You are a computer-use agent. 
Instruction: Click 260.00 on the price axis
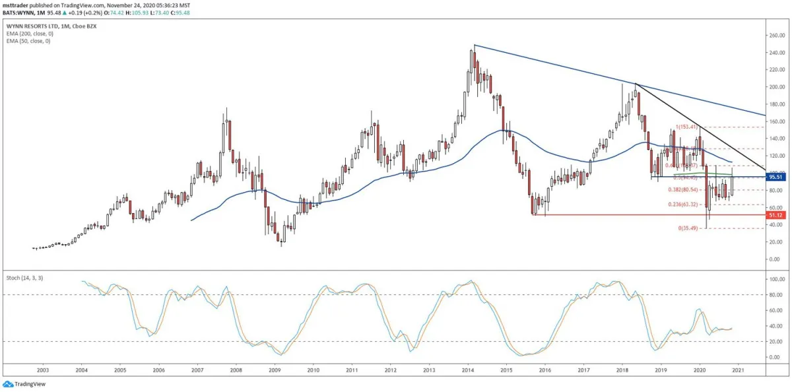777,35
